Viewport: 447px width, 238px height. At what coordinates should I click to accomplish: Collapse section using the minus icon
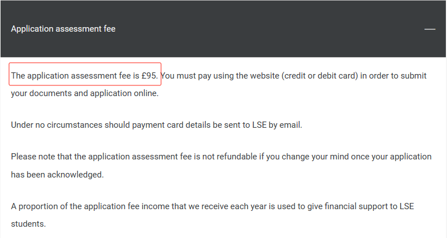(x=429, y=29)
